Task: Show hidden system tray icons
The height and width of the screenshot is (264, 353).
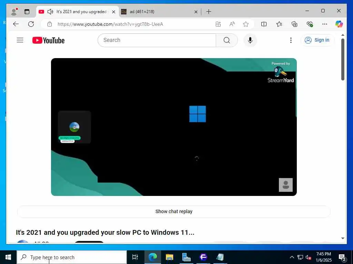Action: [292, 257]
